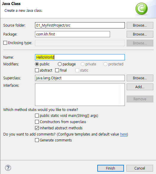Browse for the Superclass
This screenshot has width=156, height=174.
point(140,78)
